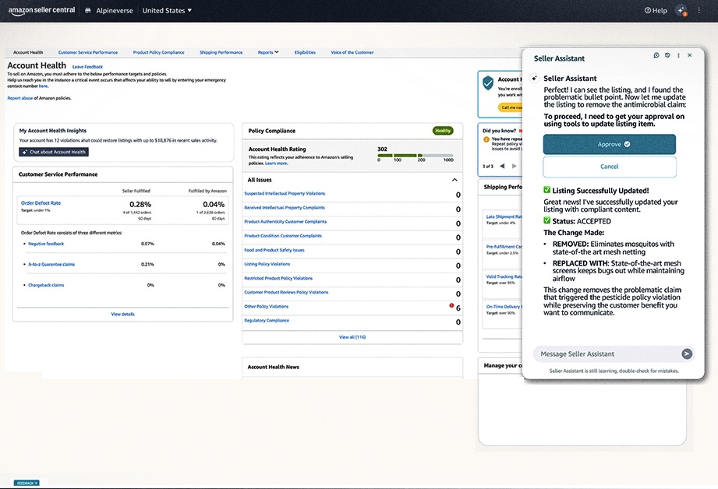The height and width of the screenshot is (489, 718).
Task: Focus the Message Seller Assistant input field
Action: tap(604, 354)
